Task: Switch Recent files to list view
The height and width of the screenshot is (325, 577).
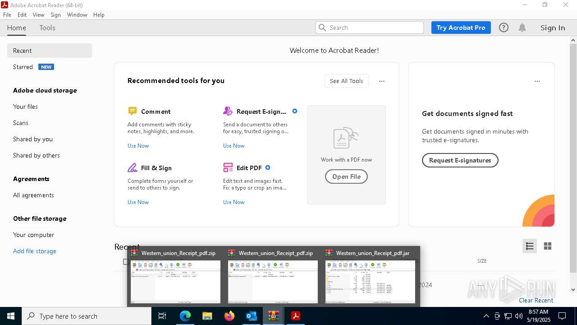Action: tap(530, 246)
